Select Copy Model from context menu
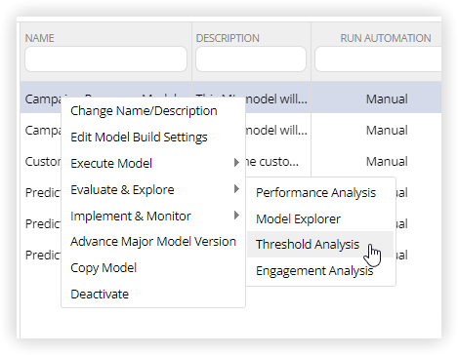This screenshot has width=458, height=355. coord(104,268)
